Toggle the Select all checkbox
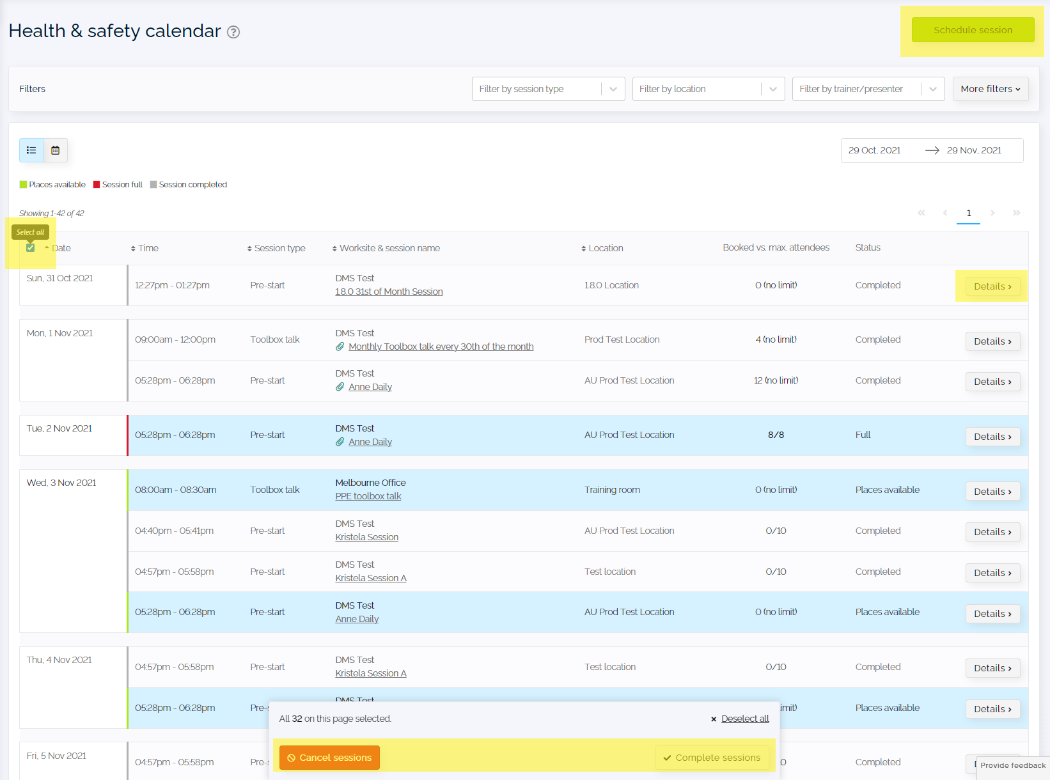 pyautogui.click(x=30, y=247)
